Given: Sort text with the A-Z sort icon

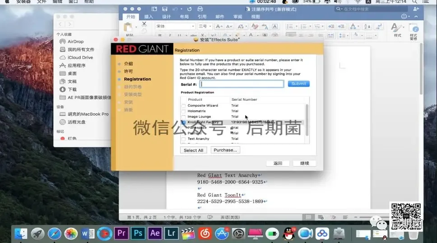Looking at the screenshot, I should (367, 27).
